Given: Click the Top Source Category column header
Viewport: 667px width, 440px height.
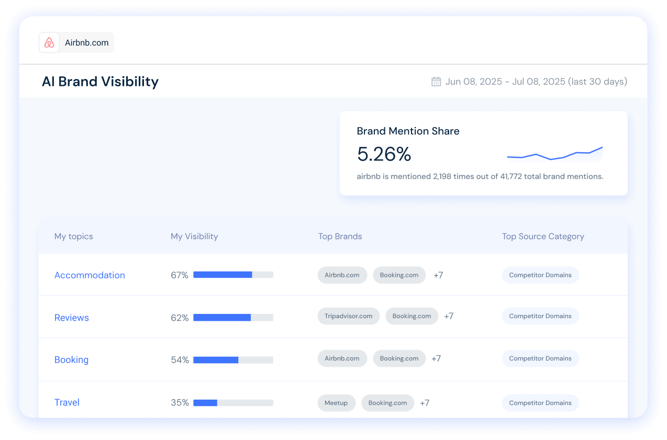Looking at the screenshot, I should click(x=543, y=236).
